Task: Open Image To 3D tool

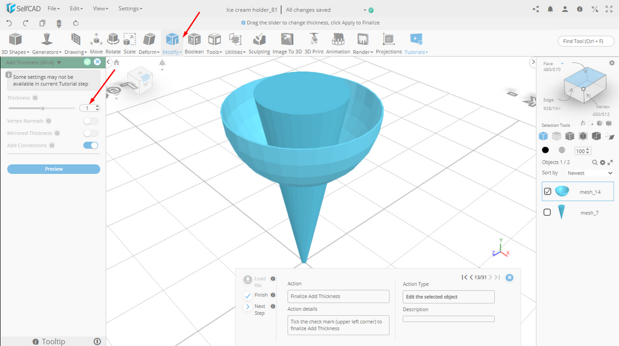Action: click(x=287, y=44)
